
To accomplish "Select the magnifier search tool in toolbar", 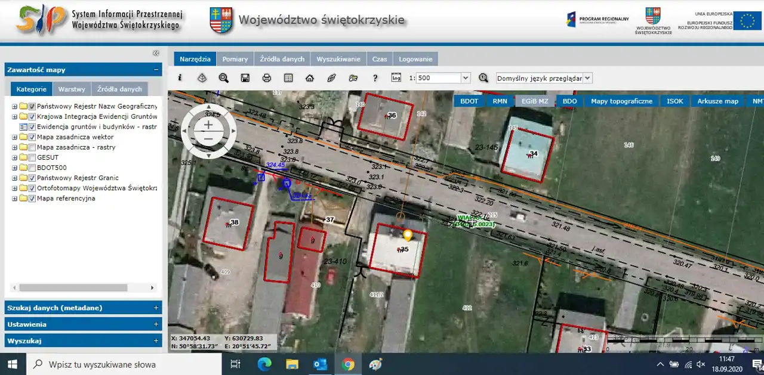I will [223, 78].
